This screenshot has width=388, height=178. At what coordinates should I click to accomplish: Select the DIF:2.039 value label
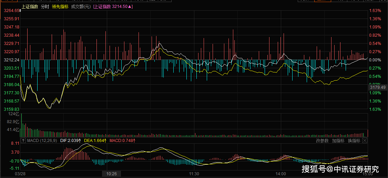click(x=71, y=141)
